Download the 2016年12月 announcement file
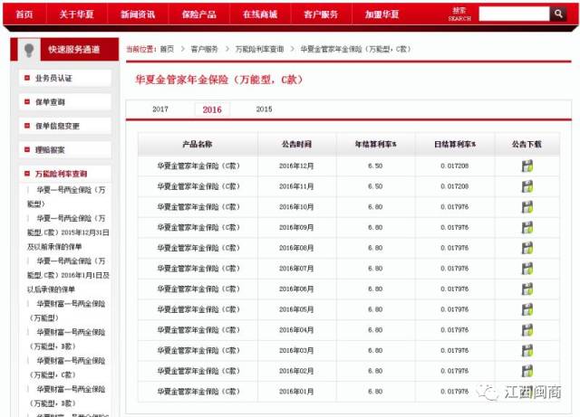Image resolution: width=580 pixels, height=417 pixels. 527,166
